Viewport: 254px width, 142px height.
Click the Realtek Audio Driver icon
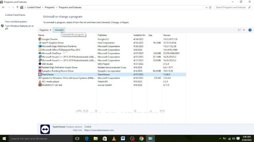[x=40, y=67]
